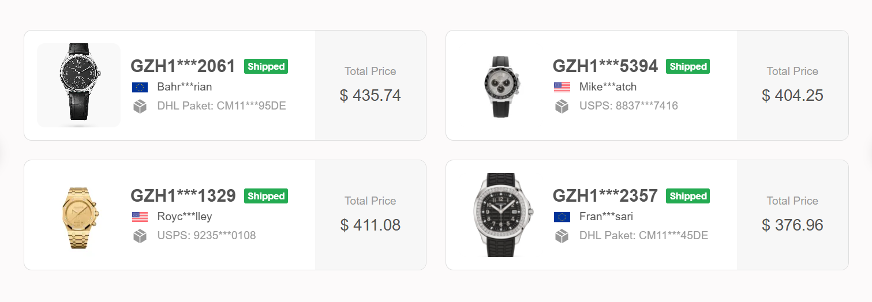This screenshot has height=302, width=872.
Task: Click package icon next to USPS 8837***7416
Action: (562, 106)
